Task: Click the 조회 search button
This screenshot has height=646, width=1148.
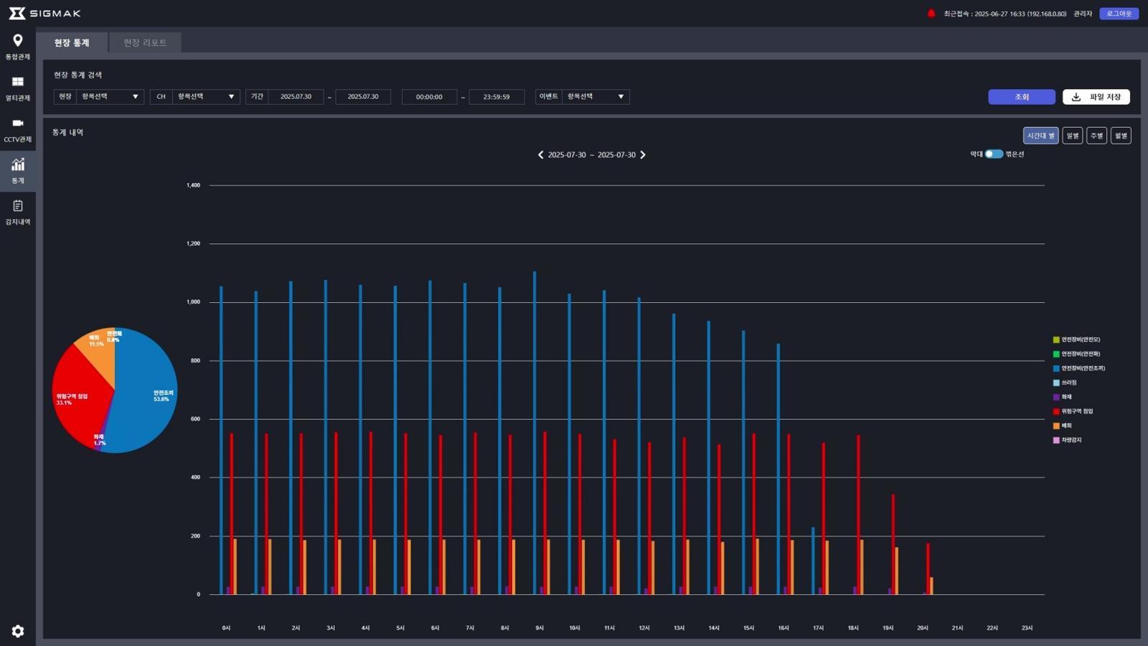Action: [x=1021, y=97]
